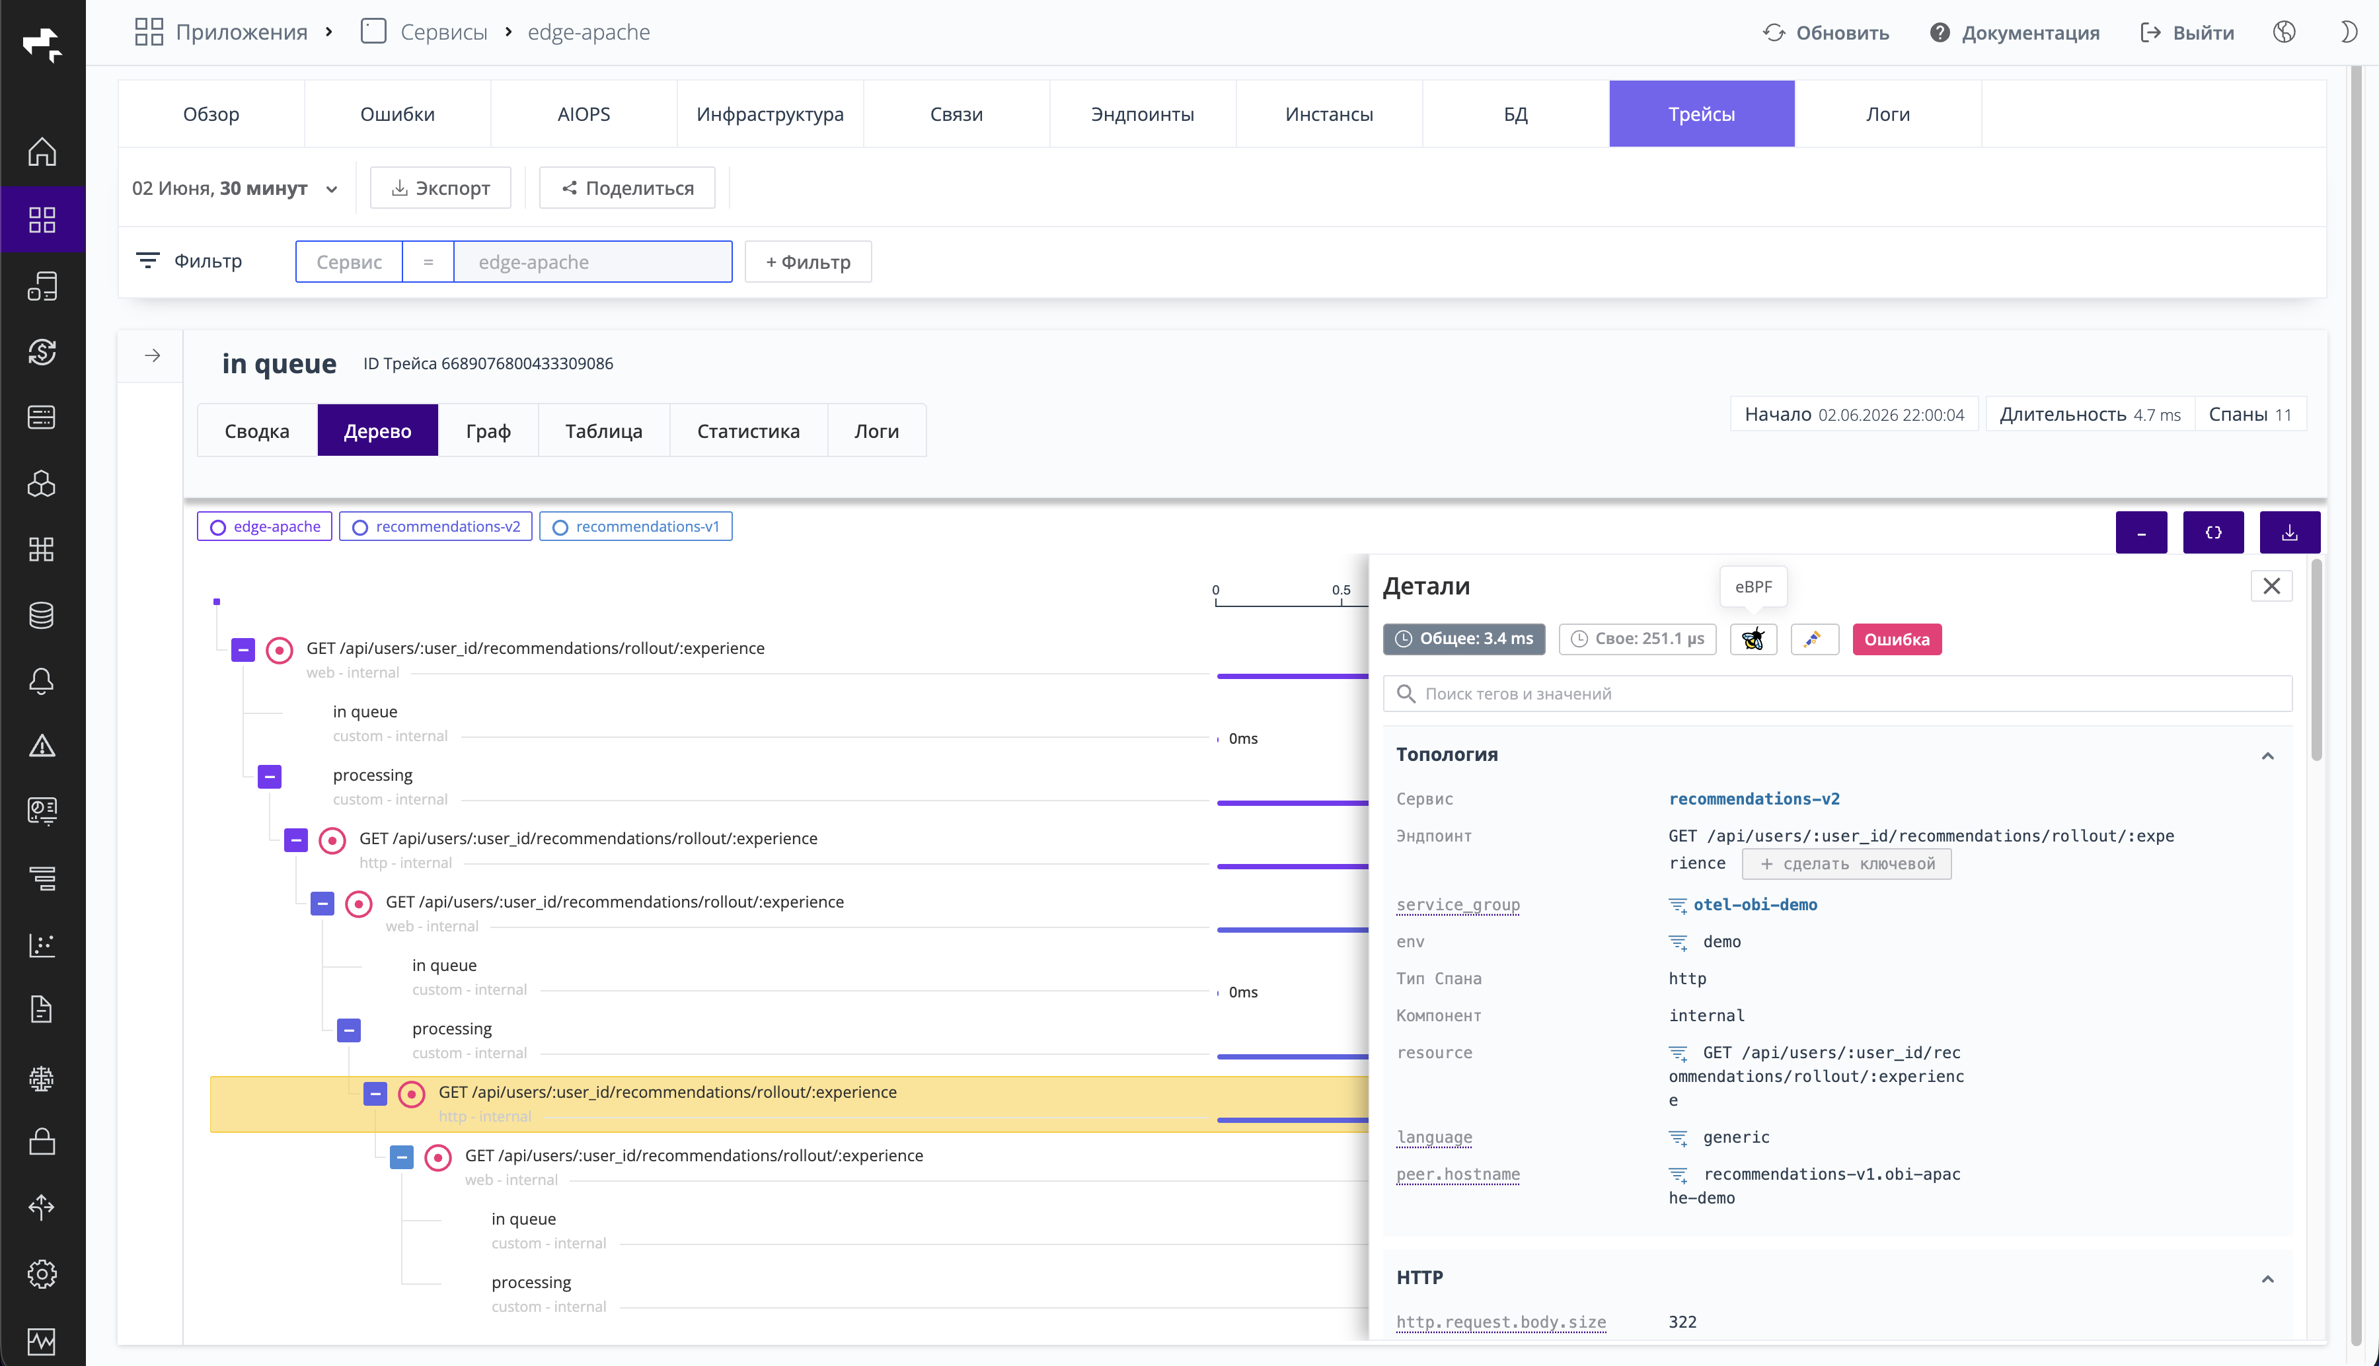
Task: Open the notifications bell sidebar icon
Action: click(x=42, y=681)
